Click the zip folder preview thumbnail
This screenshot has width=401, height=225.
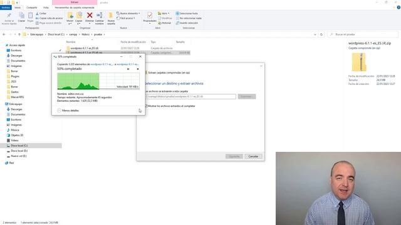pos(359,62)
